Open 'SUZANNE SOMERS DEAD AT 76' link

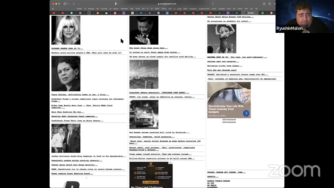(67, 48)
